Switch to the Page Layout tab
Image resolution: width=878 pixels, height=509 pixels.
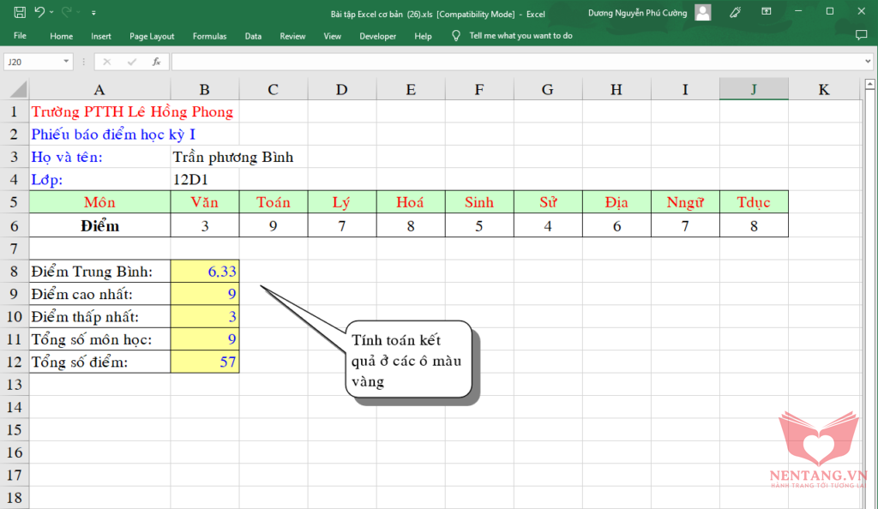click(152, 36)
